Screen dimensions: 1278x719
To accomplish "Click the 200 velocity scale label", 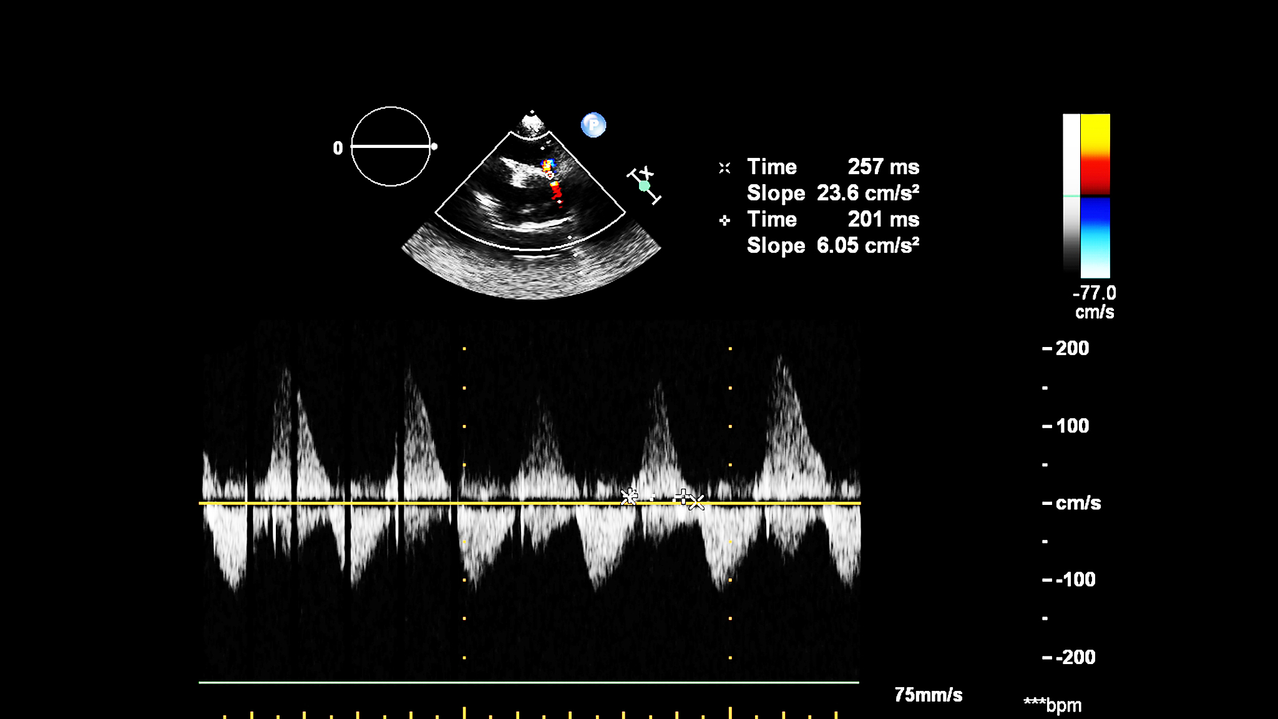I will click(x=1071, y=348).
